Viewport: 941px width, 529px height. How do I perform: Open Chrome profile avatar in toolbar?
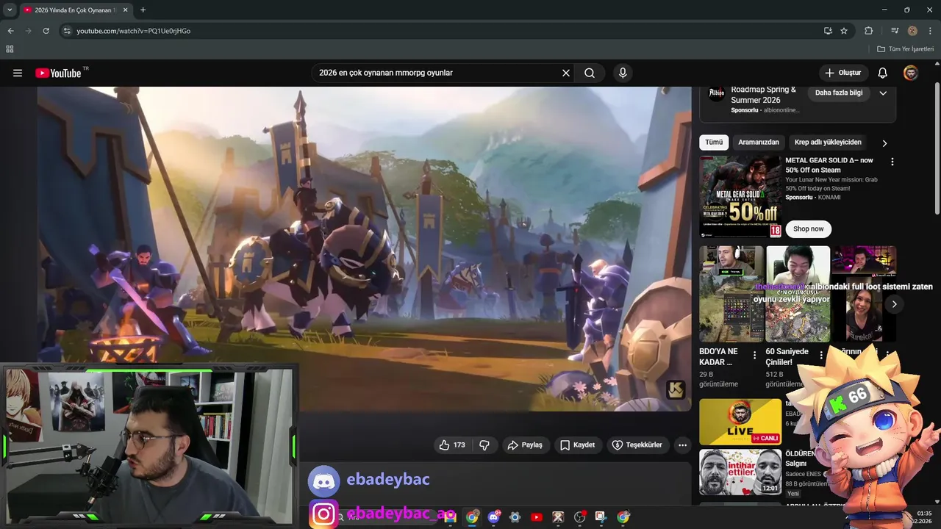(x=912, y=31)
